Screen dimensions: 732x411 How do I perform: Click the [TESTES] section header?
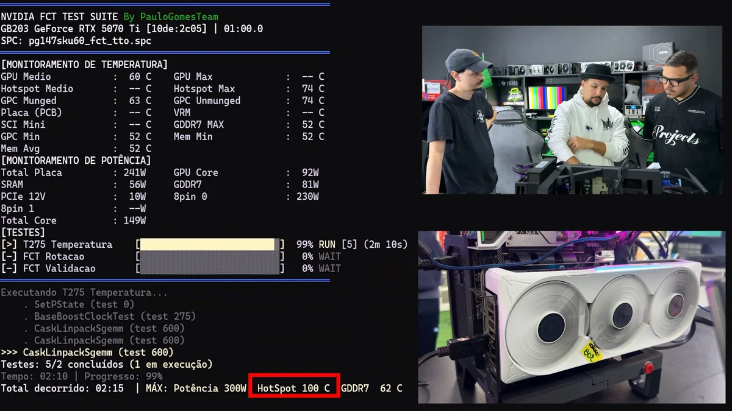coord(23,233)
